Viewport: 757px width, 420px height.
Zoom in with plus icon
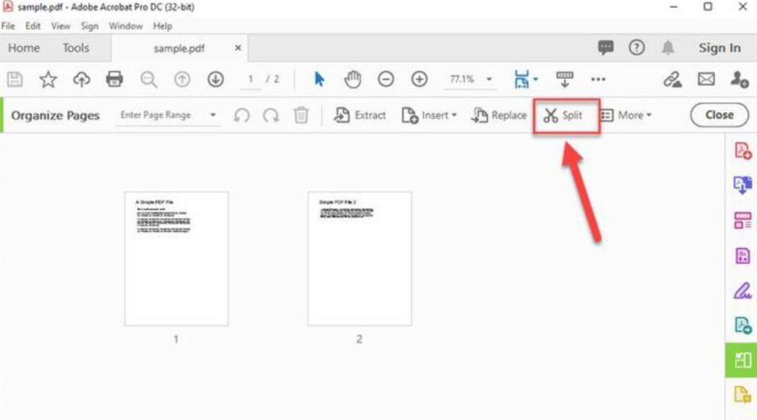[419, 79]
